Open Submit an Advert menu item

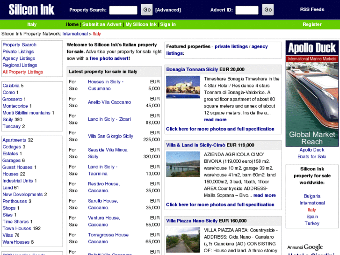click(102, 24)
